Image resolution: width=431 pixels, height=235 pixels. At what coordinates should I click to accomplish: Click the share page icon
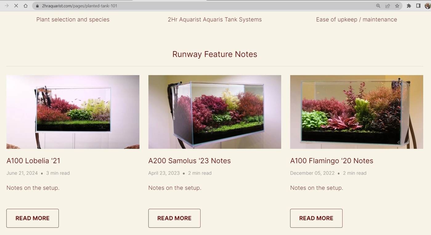tap(388, 6)
